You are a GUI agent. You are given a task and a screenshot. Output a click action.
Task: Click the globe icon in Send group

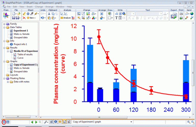coord(192,14)
